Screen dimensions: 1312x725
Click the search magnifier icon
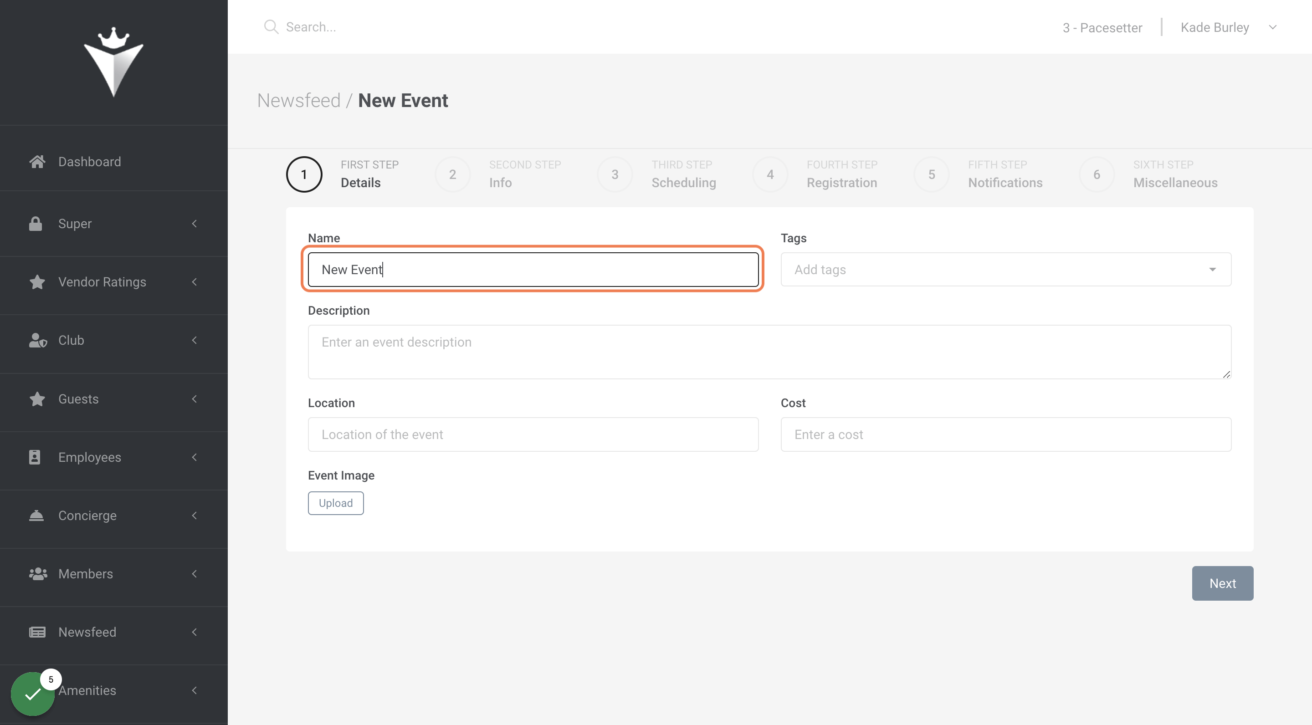[271, 27]
